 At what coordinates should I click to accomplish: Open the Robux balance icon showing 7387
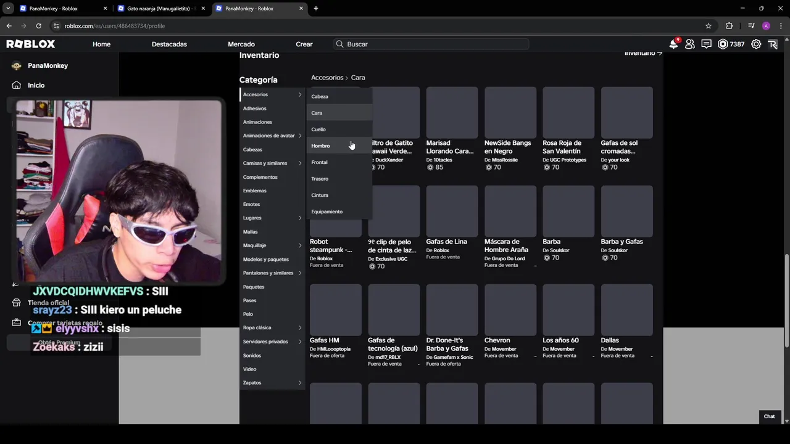[723, 44]
